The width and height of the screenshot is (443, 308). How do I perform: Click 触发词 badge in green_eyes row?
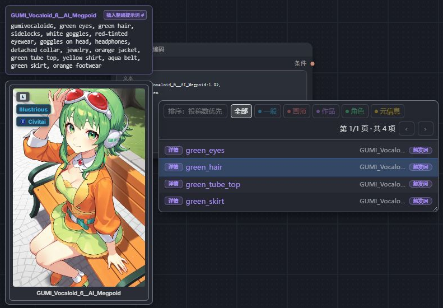click(421, 150)
